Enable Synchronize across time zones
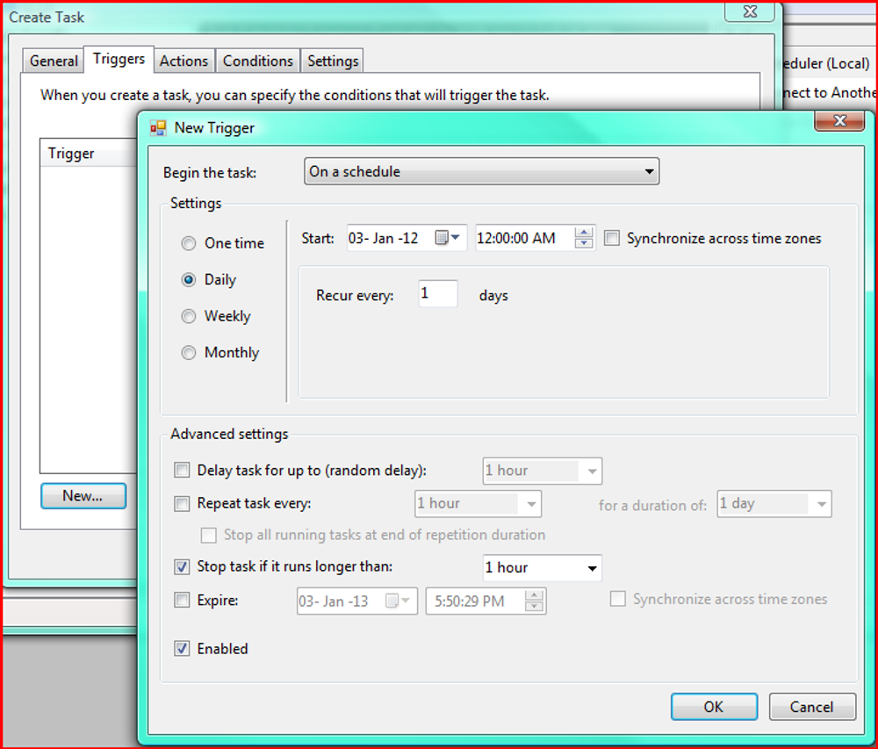 click(x=612, y=237)
